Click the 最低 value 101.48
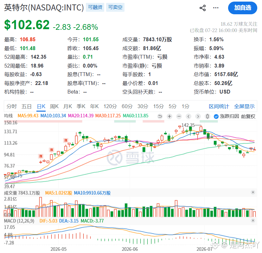262x253 pixels. (x=28, y=48)
